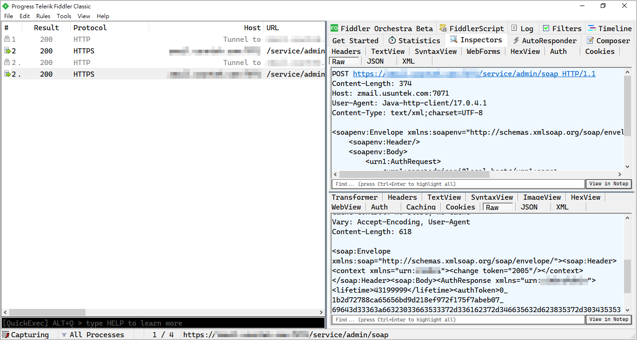The width and height of the screenshot is (637, 340).
Task: Open the Statistics tab
Action: 414,40
